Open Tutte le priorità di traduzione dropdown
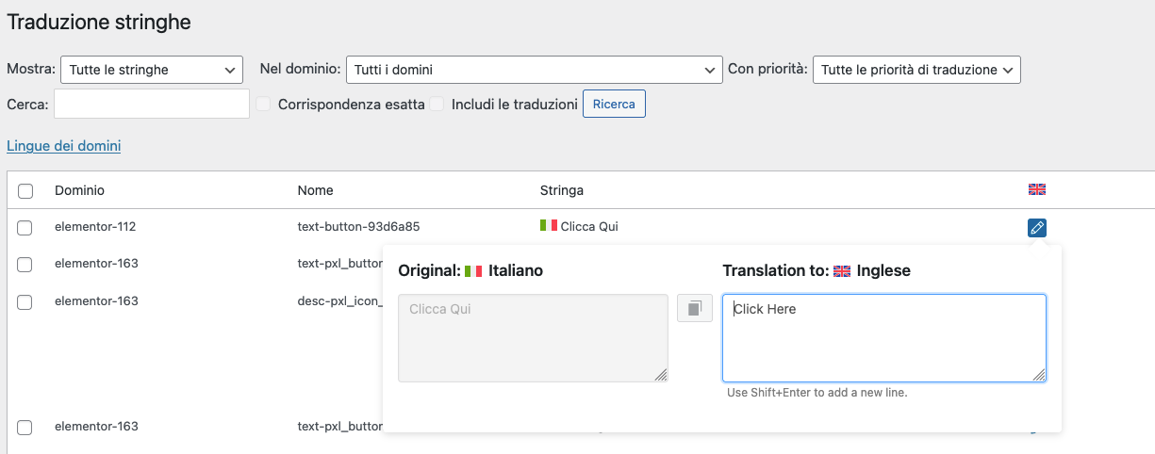This screenshot has height=454, width=1155. pyautogui.click(x=916, y=70)
